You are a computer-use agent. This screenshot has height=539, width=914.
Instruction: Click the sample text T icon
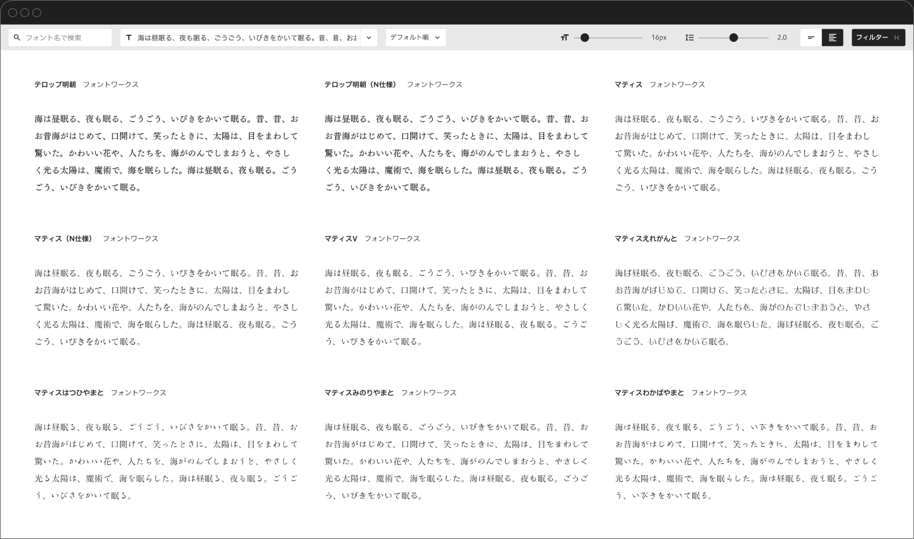tap(129, 37)
